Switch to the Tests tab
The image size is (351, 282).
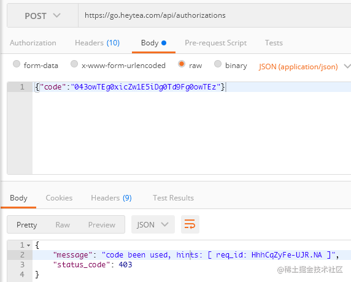tap(274, 43)
